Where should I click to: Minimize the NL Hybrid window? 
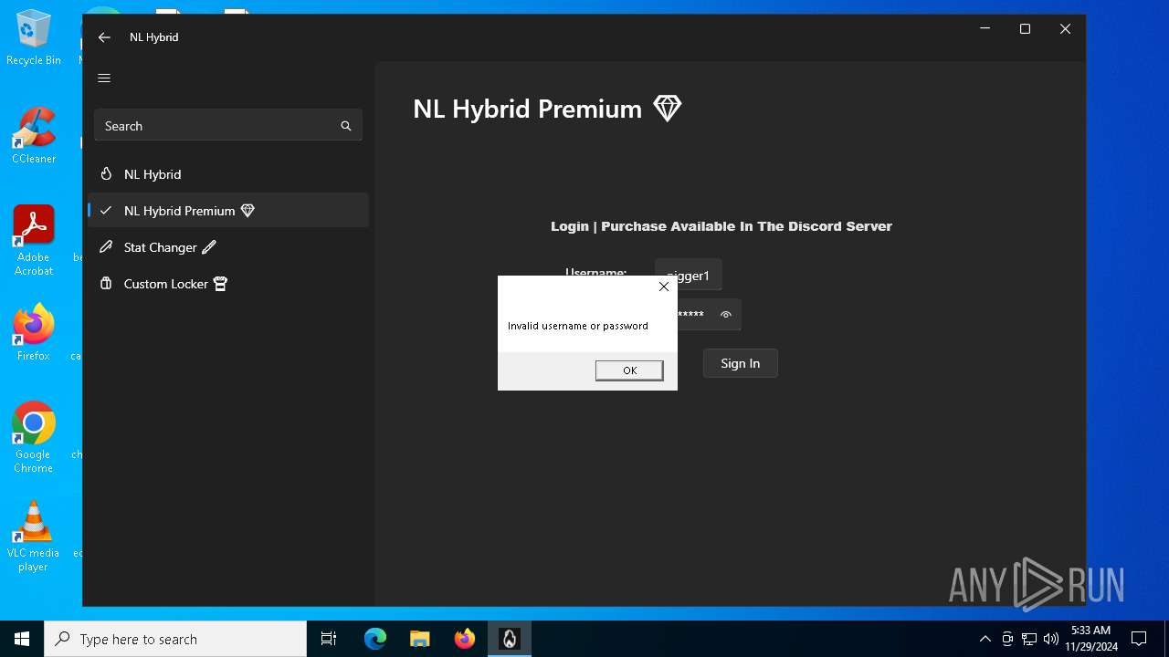(985, 29)
